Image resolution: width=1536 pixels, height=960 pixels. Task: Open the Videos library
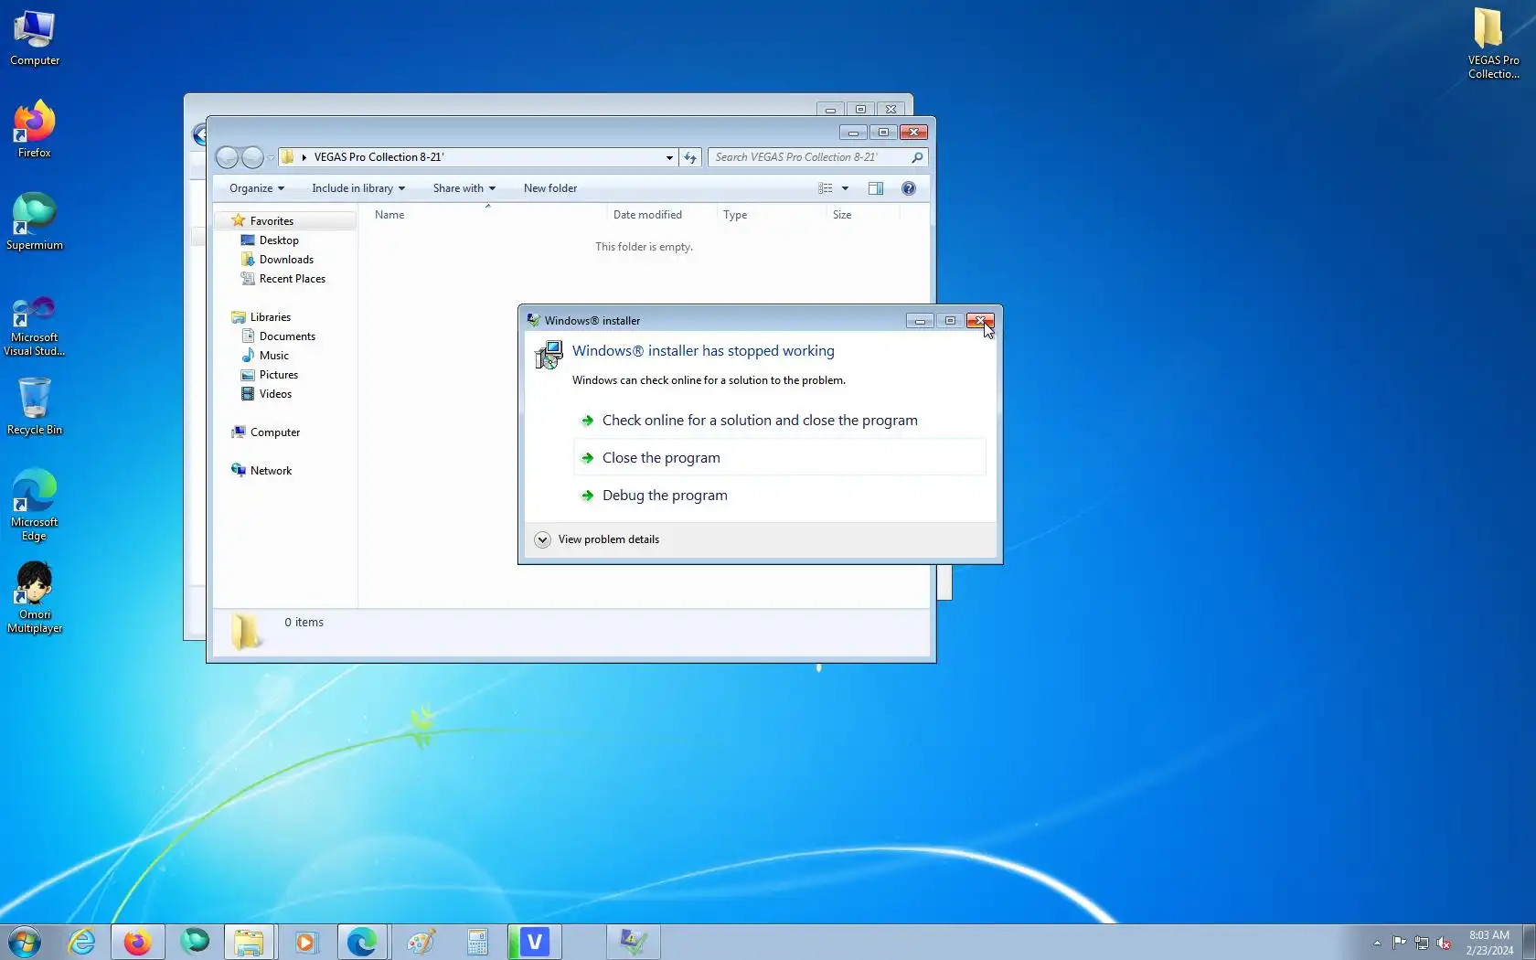coord(275,394)
